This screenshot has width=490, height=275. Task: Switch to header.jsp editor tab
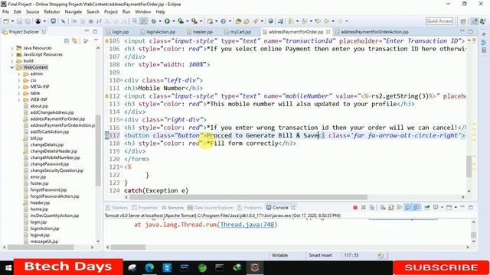(201, 32)
